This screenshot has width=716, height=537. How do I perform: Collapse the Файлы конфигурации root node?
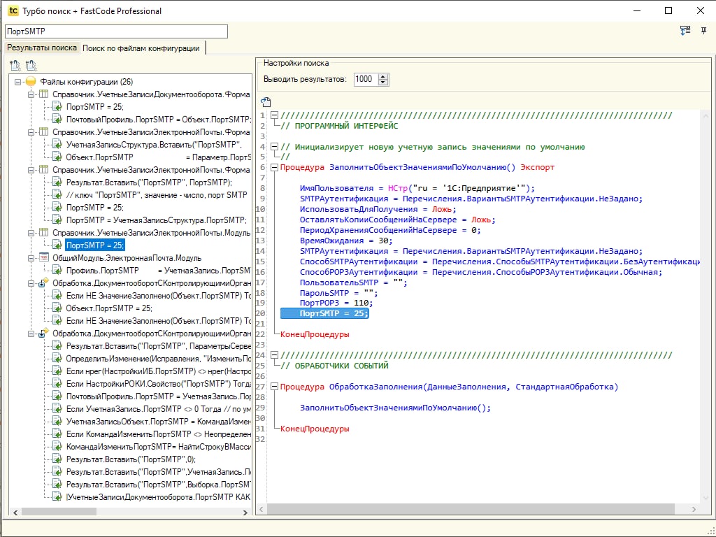coord(18,82)
